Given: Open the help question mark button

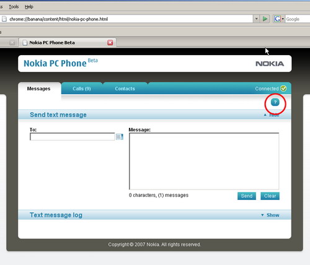Looking at the screenshot, I should pyautogui.click(x=275, y=102).
